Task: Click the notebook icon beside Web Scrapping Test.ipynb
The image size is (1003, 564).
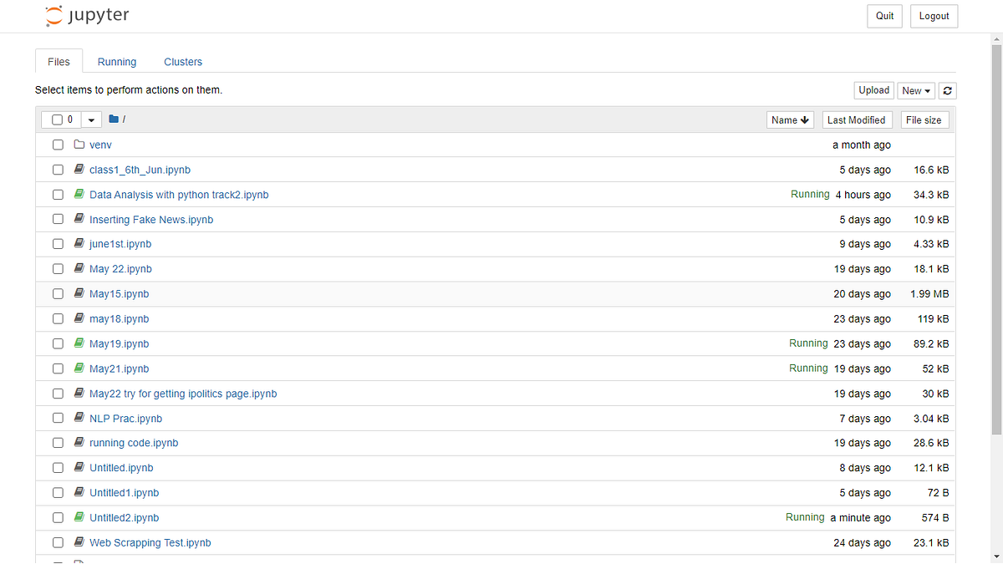Action: point(79,542)
